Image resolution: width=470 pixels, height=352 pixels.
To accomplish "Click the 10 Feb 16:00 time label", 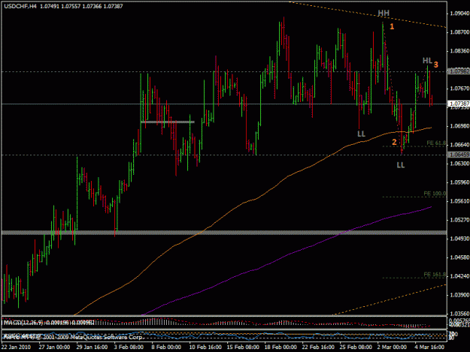I will pos(205,347).
